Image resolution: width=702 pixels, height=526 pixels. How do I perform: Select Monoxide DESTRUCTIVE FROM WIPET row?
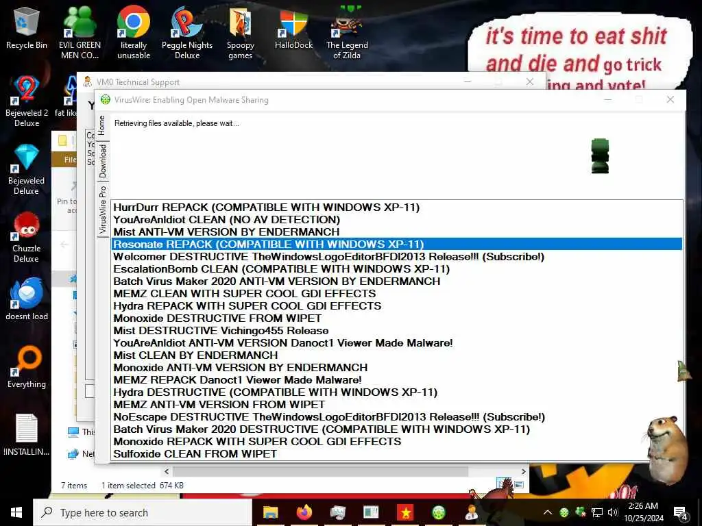click(x=396, y=318)
